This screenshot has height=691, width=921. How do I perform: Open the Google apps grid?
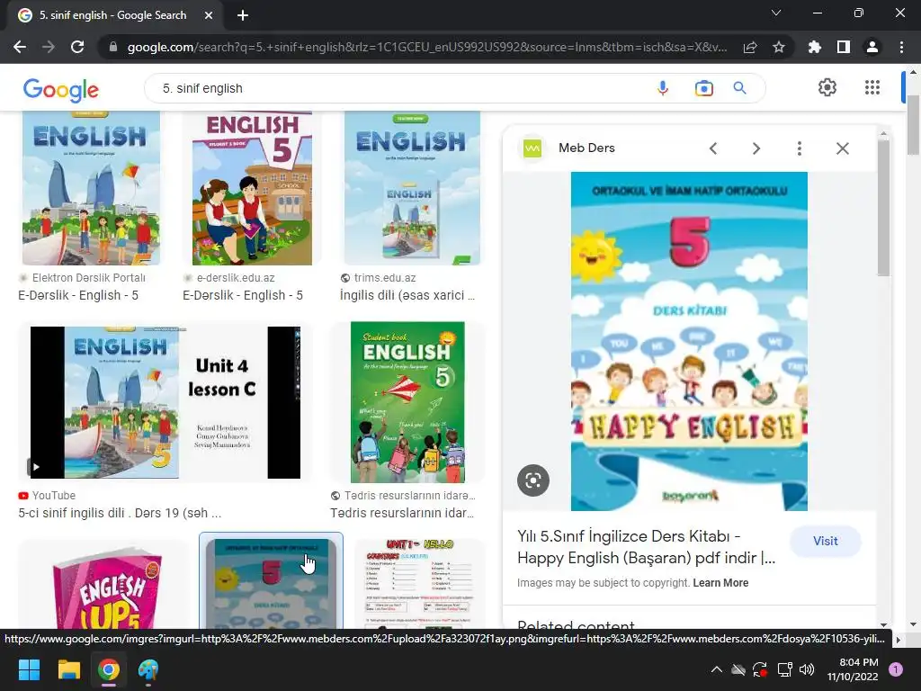(872, 87)
